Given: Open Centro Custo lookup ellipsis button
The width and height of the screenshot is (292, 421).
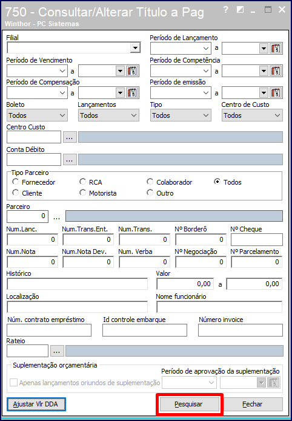Looking at the screenshot, I should 70,137.
